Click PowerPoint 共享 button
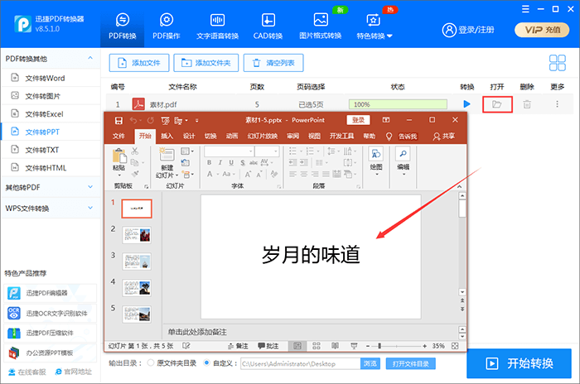 click(x=444, y=136)
